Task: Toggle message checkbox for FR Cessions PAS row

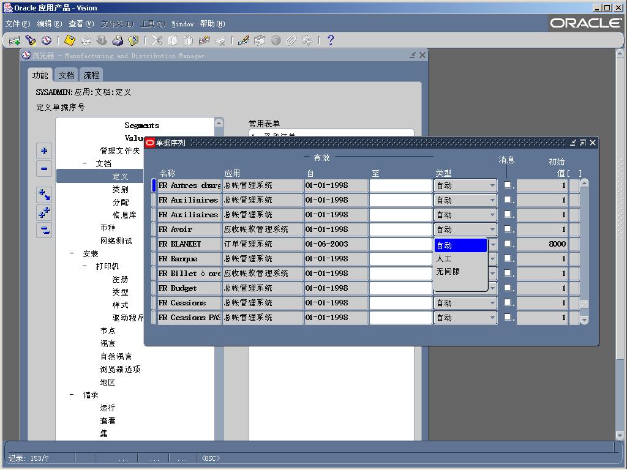Action: tap(508, 318)
